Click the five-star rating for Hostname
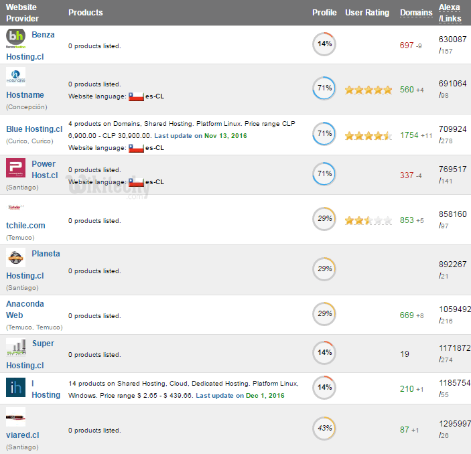 (368, 90)
